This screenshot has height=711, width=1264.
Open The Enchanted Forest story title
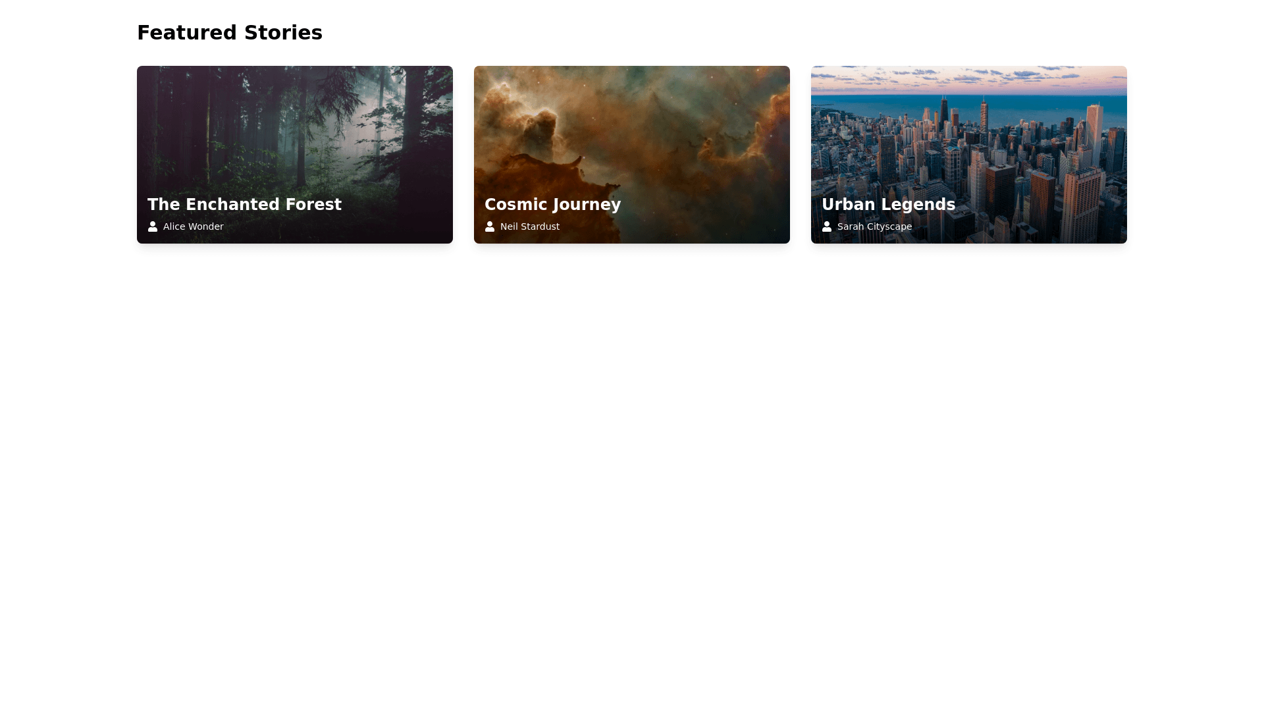pyautogui.click(x=244, y=205)
